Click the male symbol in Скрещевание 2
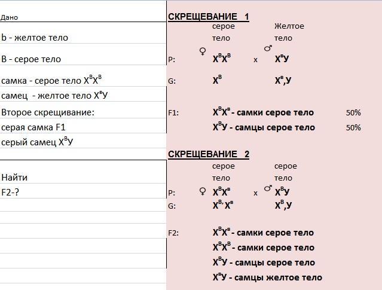This screenshot has width=382, height=290. [x=268, y=190]
